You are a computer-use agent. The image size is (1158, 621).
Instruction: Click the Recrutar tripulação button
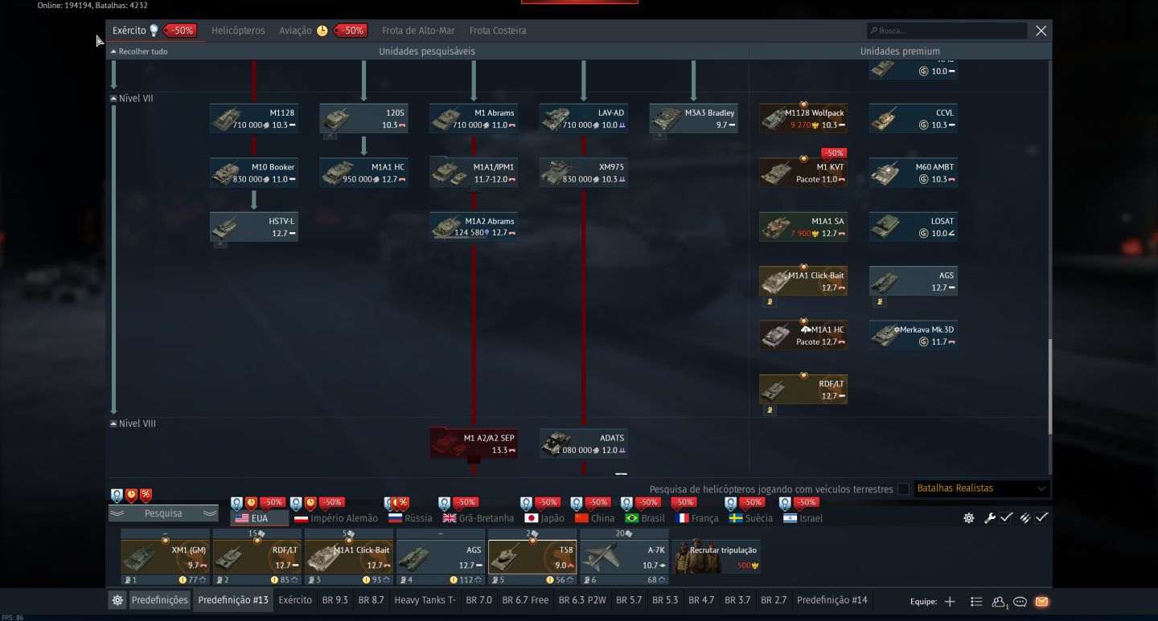pos(717,556)
